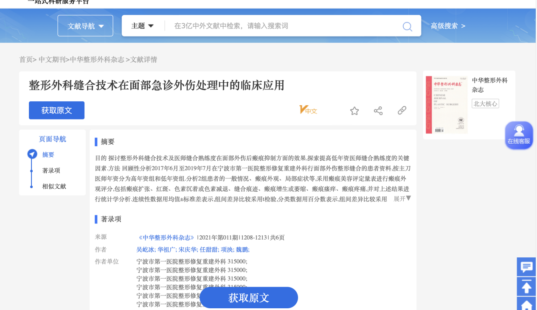Copy the article link with chain icon

402,110
